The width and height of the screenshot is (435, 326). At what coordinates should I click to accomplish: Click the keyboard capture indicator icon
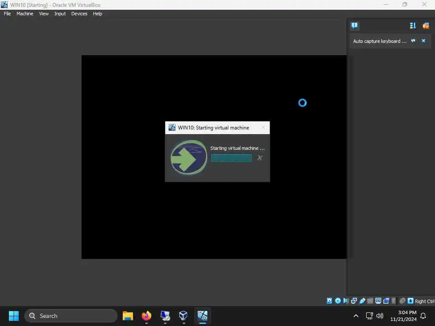410,301
